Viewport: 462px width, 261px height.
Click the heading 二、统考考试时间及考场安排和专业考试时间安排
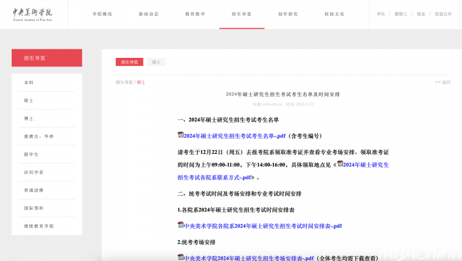pos(239,194)
